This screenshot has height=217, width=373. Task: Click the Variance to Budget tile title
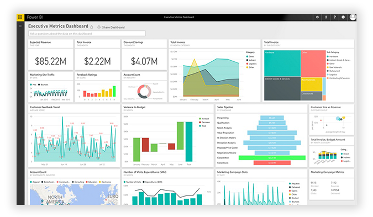click(134, 107)
